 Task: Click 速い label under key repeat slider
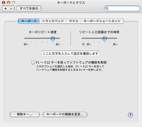(58, 44)
